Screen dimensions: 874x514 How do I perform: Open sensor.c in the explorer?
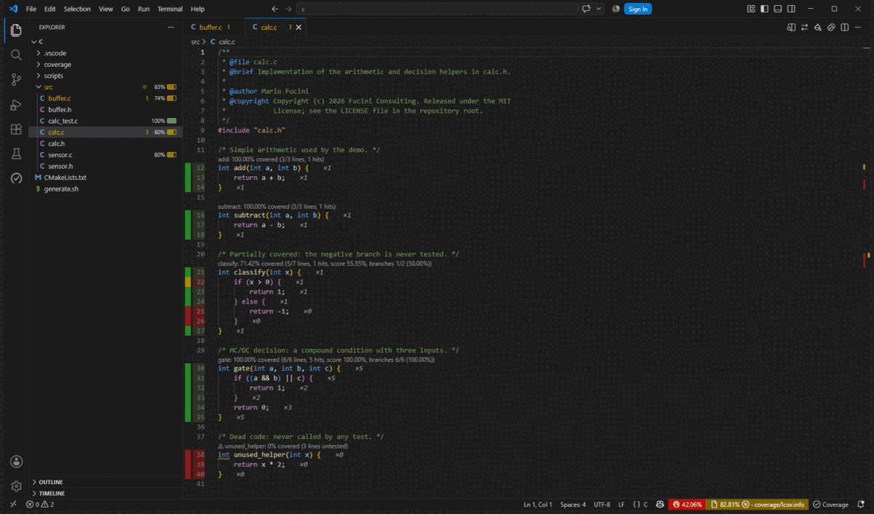click(106, 154)
